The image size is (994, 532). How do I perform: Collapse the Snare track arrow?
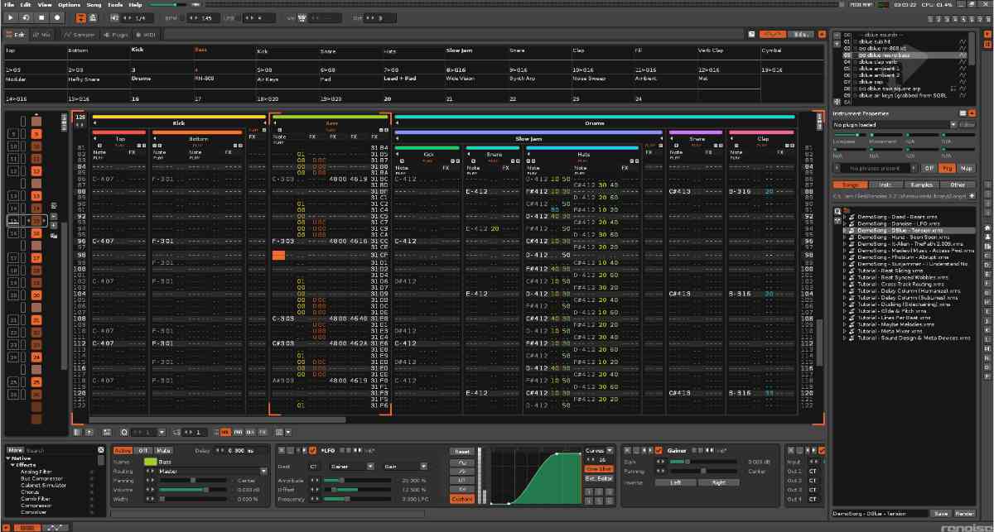tap(671, 139)
